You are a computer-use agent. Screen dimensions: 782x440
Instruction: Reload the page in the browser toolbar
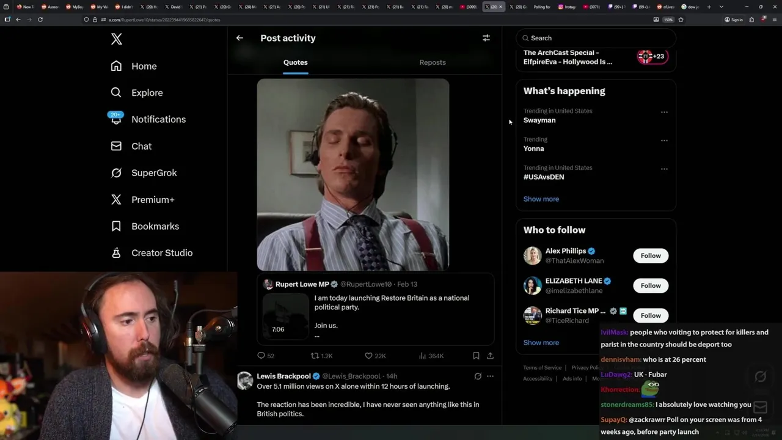pos(40,20)
